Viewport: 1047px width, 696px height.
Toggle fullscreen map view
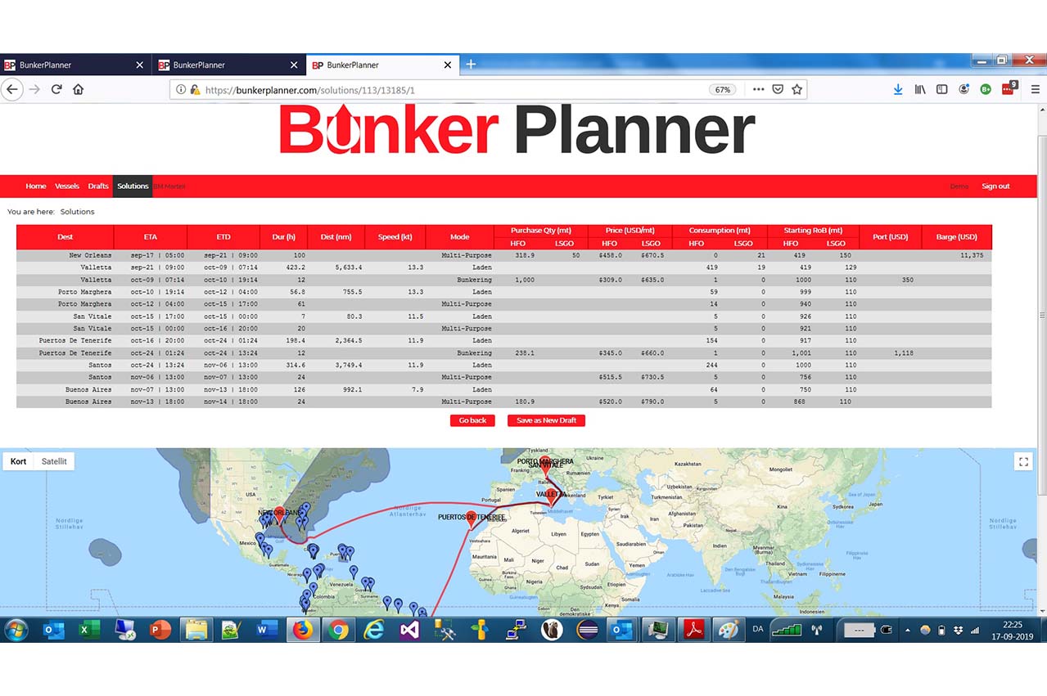point(1023,462)
